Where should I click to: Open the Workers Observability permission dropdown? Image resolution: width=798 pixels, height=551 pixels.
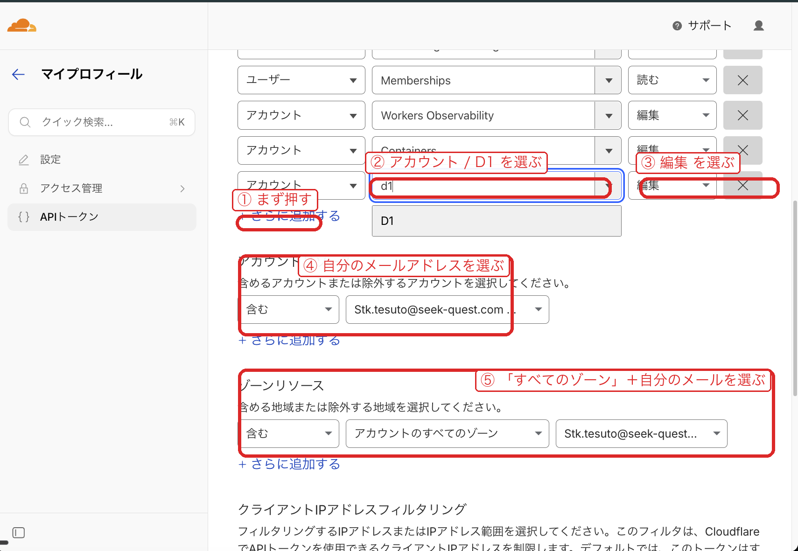pyautogui.click(x=496, y=115)
